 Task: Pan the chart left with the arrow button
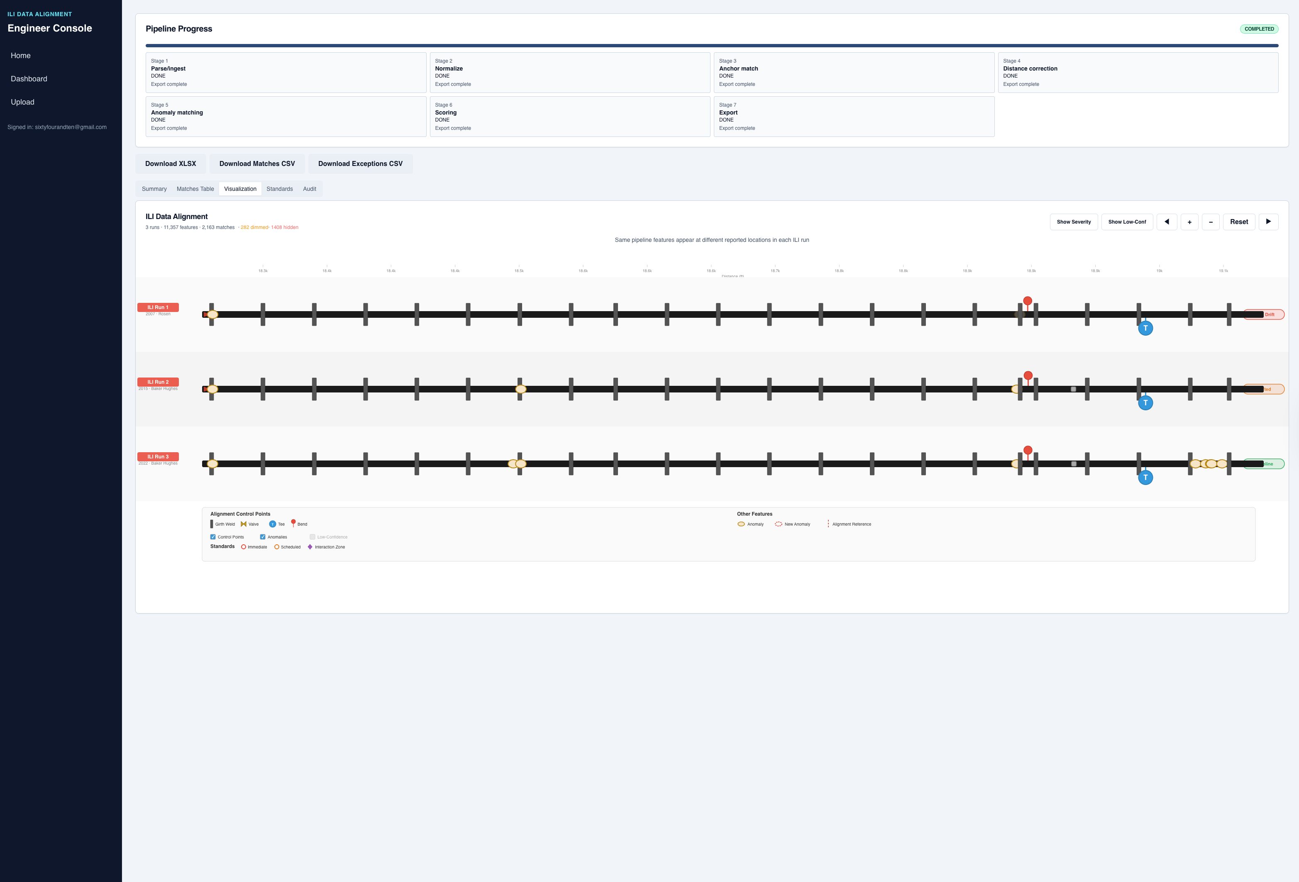click(1167, 222)
